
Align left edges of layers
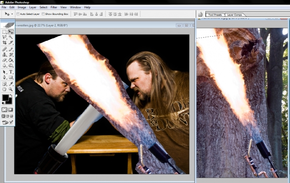pyautogui.click(x=91, y=14)
